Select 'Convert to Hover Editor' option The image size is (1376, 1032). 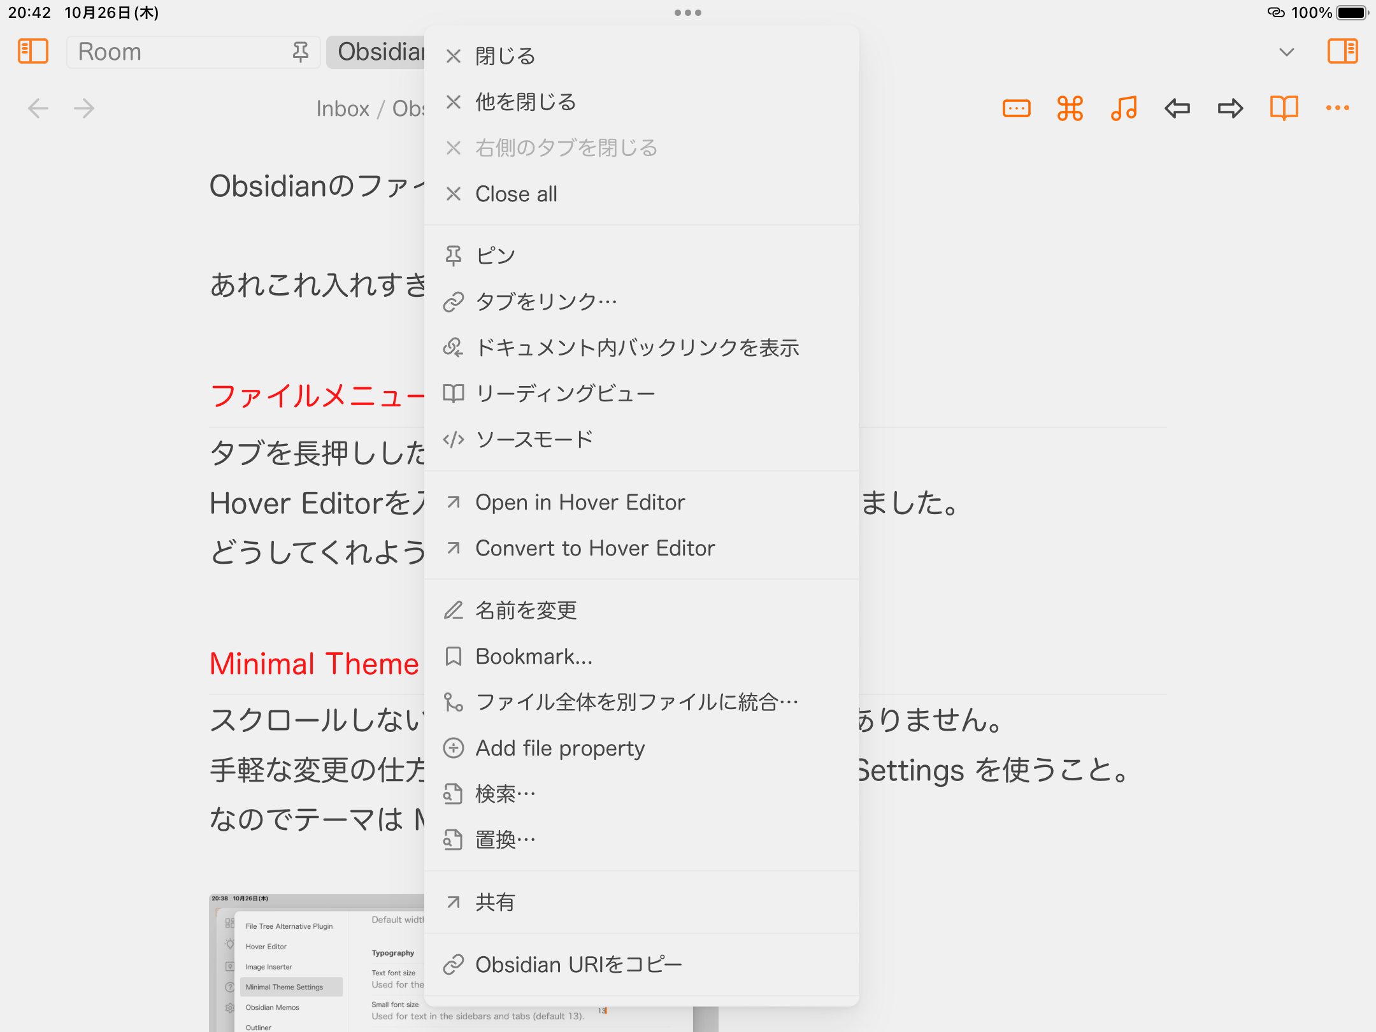[x=595, y=548]
